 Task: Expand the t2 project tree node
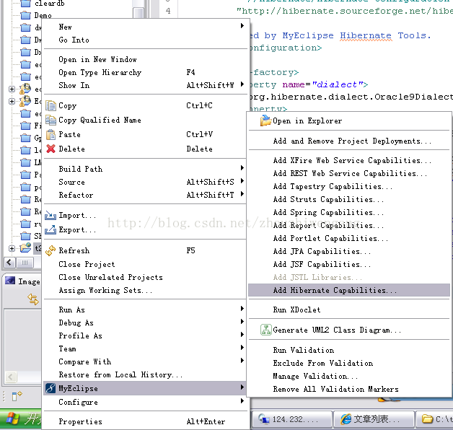(x=12, y=248)
